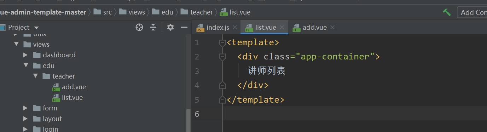Click the text 讲师列表 in the editor

tap(267, 71)
